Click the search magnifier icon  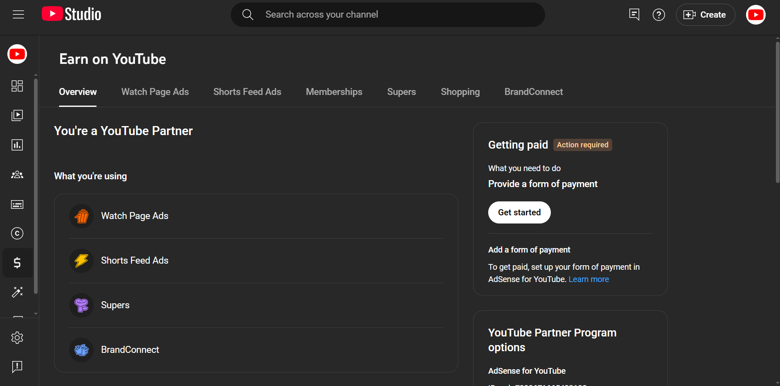tap(248, 15)
